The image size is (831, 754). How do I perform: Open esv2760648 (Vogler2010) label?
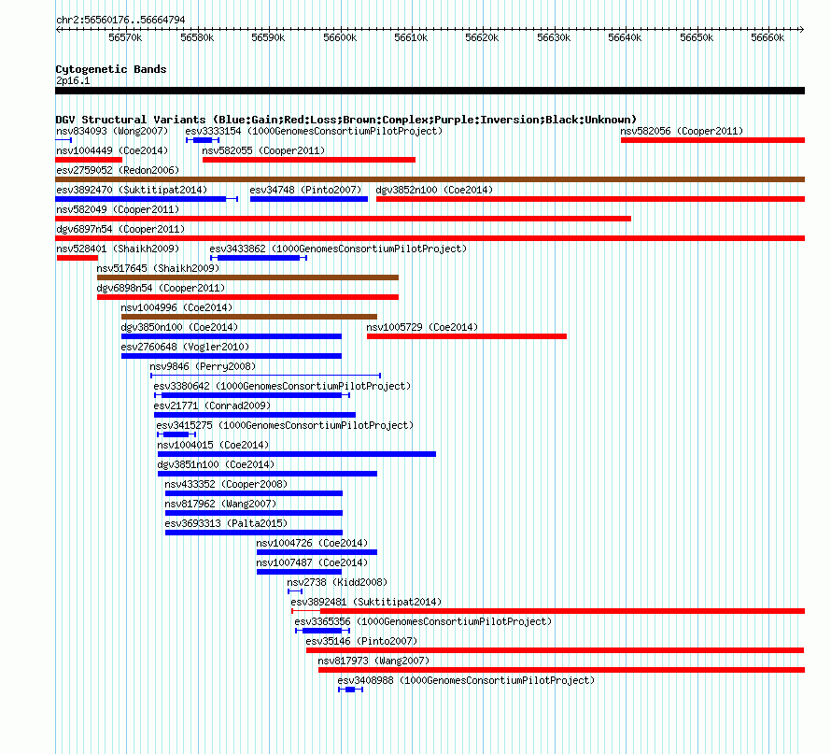pos(185,347)
